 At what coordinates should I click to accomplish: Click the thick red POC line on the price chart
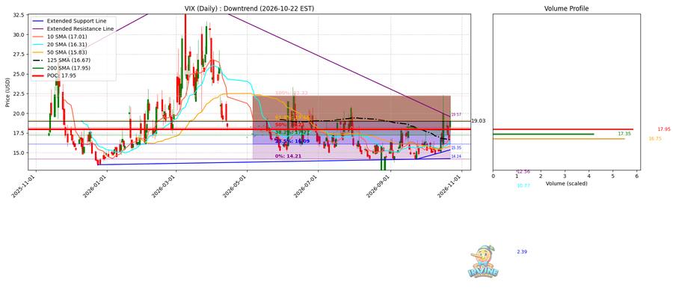[x=251, y=129]
